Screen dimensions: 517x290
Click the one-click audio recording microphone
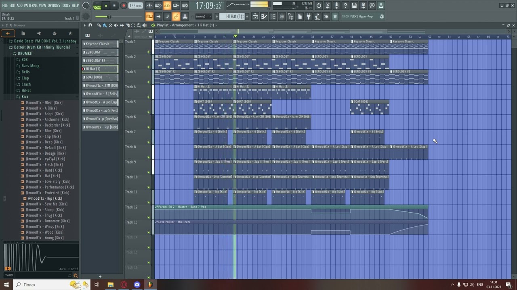click(x=336, y=6)
